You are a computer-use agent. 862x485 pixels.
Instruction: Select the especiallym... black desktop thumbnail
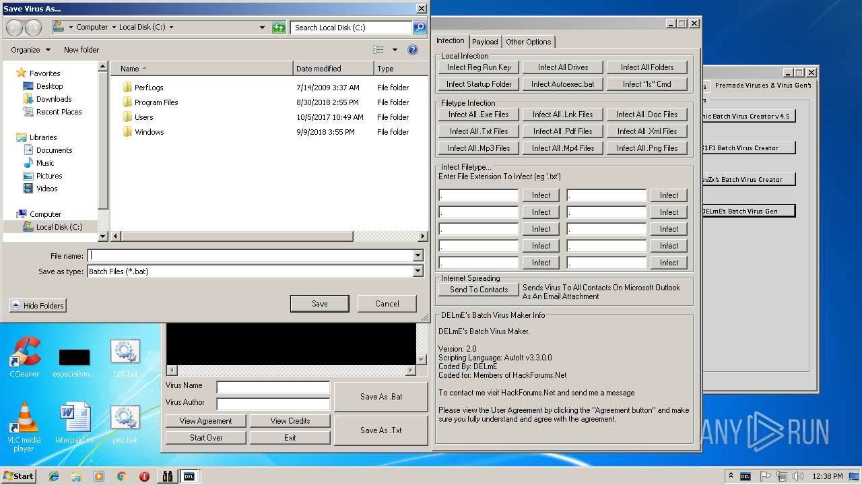[x=75, y=362]
